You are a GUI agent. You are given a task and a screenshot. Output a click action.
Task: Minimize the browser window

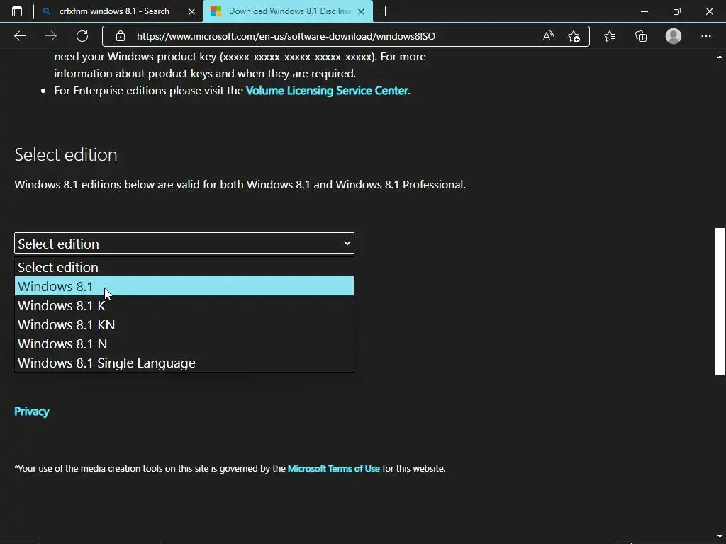coord(644,11)
